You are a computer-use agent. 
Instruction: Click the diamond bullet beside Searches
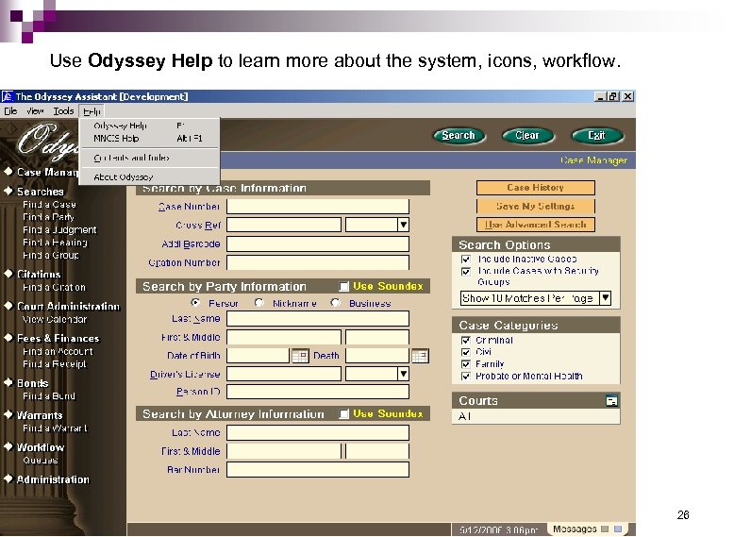tap(8, 191)
